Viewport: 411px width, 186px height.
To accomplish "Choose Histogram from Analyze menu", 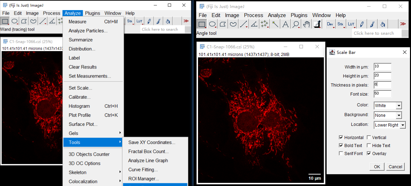I will (93, 106).
